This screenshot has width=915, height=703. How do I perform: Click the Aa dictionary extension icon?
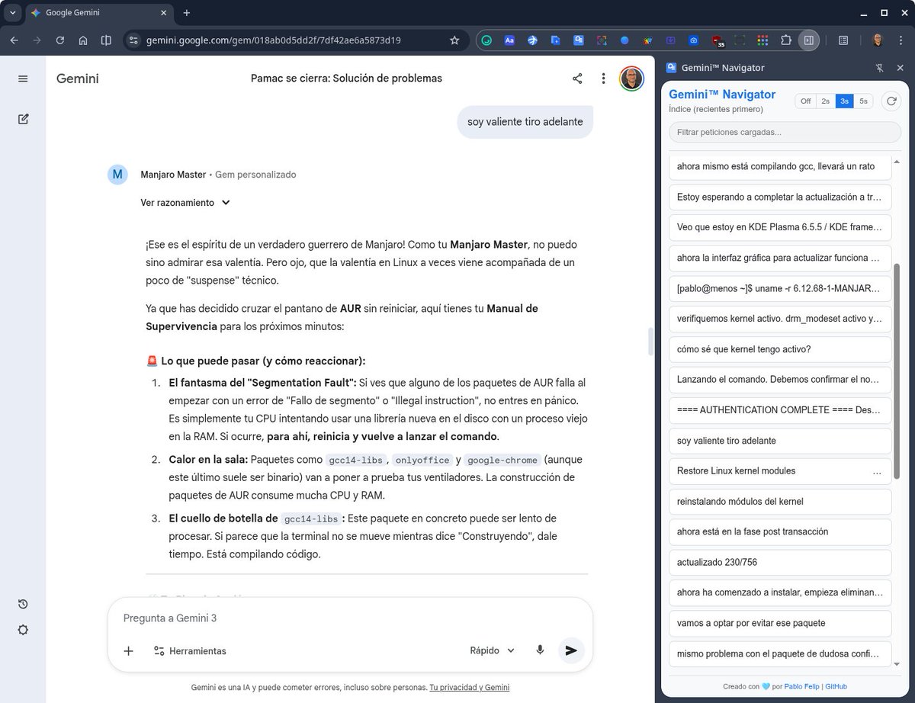[509, 40]
